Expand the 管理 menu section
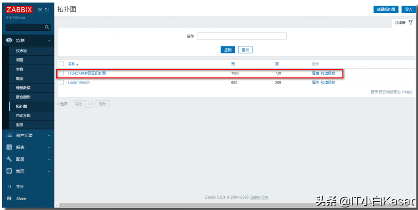 click(49, 172)
